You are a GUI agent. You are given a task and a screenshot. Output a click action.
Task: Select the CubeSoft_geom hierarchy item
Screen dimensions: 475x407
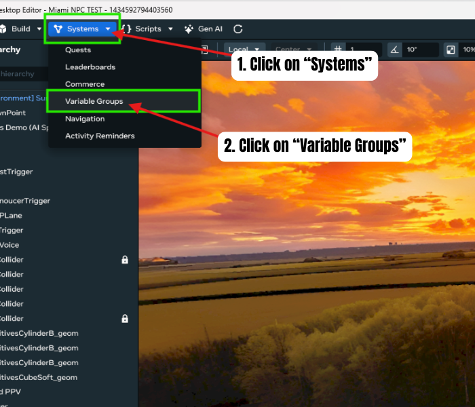47,377
